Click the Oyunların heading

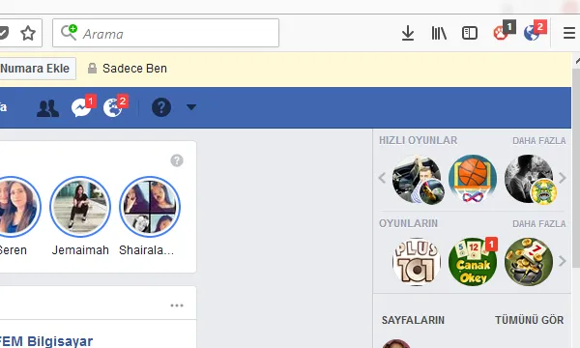point(408,223)
